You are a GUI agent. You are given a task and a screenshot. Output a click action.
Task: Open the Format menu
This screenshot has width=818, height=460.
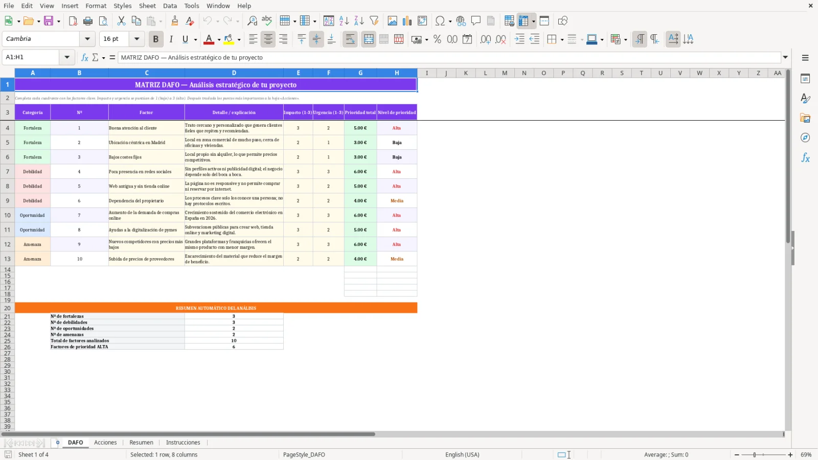[x=96, y=6]
